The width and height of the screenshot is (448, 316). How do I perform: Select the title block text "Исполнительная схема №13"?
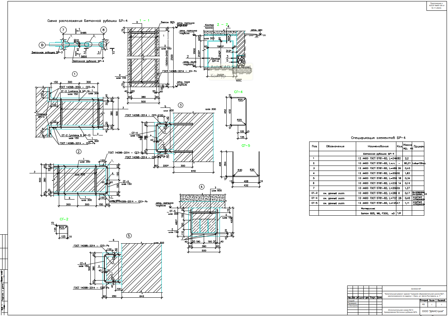[401, 310]
